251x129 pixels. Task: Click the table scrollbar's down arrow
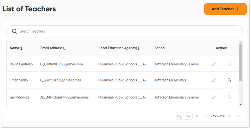(240, 104)
